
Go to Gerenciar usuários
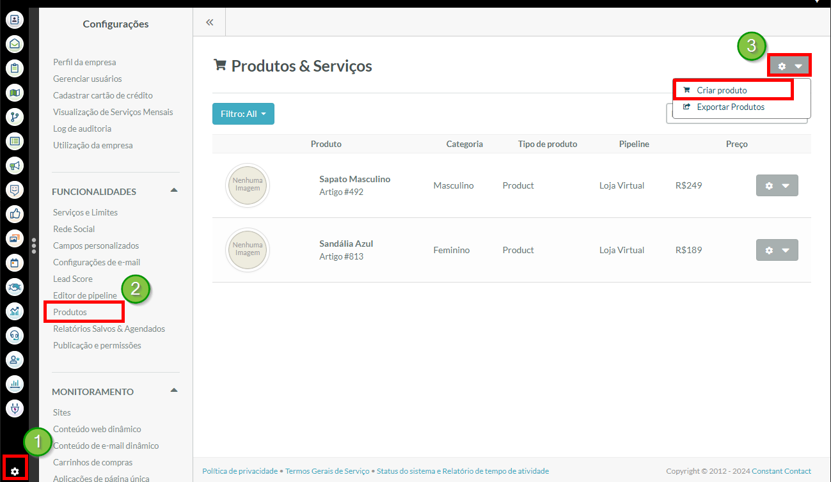[x=88, y=79]
